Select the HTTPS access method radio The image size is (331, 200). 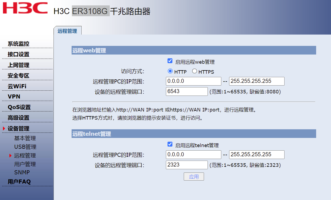tap(195, 71)
